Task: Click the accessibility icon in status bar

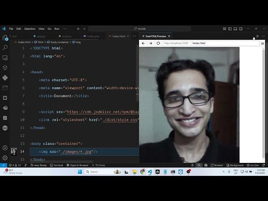Action: [193, 165]
